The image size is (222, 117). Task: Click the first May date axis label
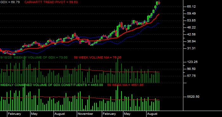[x=34, y=114]
